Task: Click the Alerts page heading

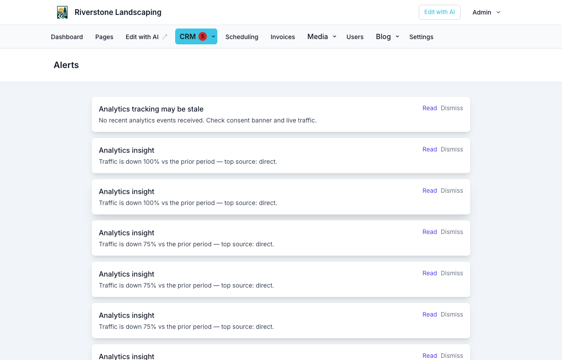Action: (66, 65)
